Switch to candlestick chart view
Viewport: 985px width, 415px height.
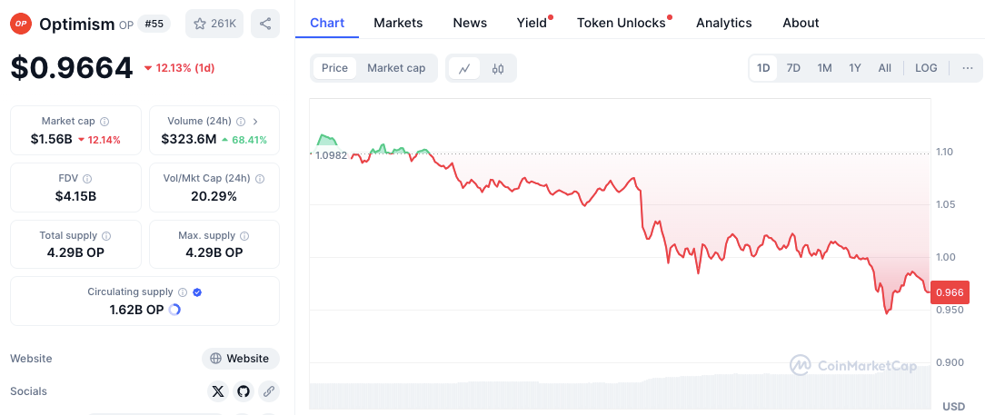(498, 68)
